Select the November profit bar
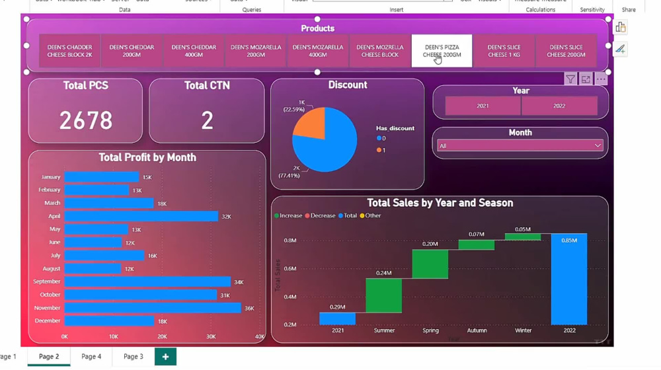 (x=153, y=308)
